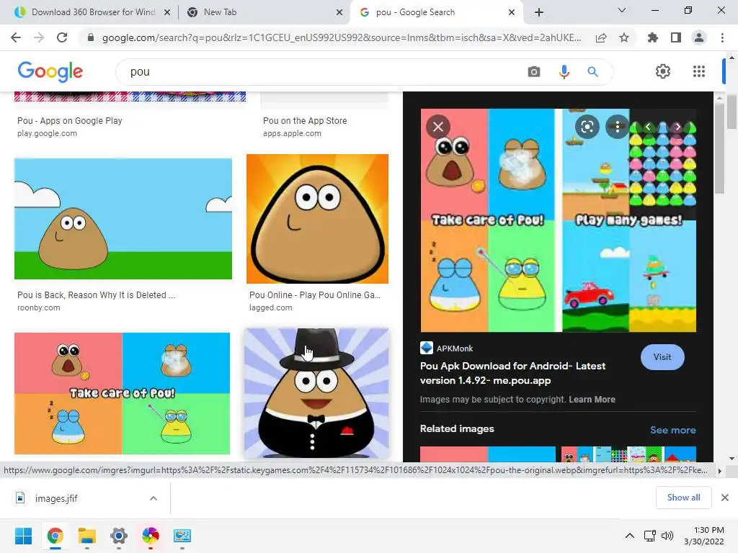Go back to previous page
The image size is (738, 553).
tap(16, 37)
